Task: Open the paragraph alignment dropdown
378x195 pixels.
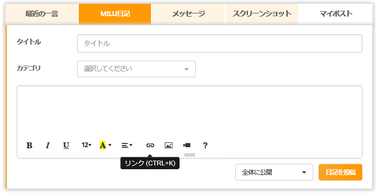Action: tap(127, 145)
